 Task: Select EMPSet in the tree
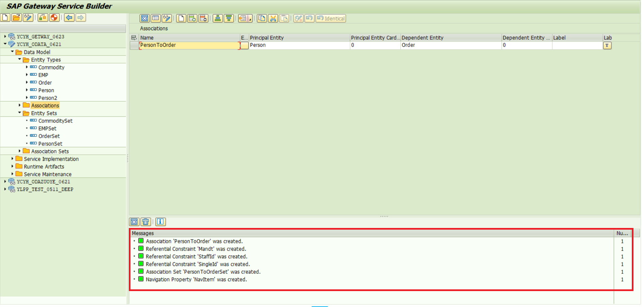coord(47,129)
